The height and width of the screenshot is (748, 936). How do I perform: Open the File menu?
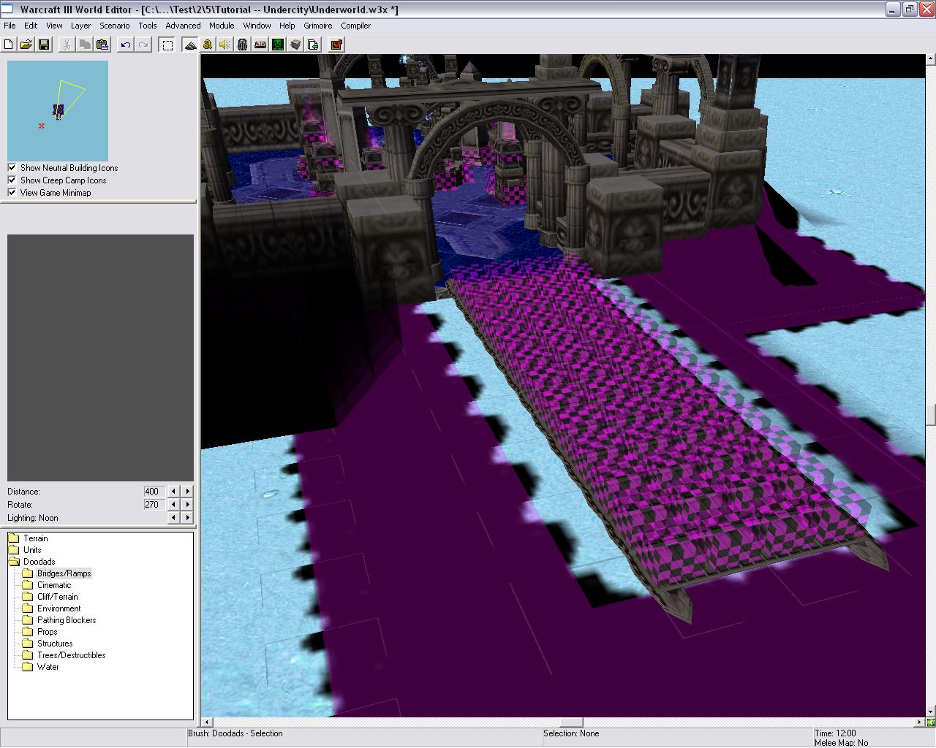click(x=10, y=26)
